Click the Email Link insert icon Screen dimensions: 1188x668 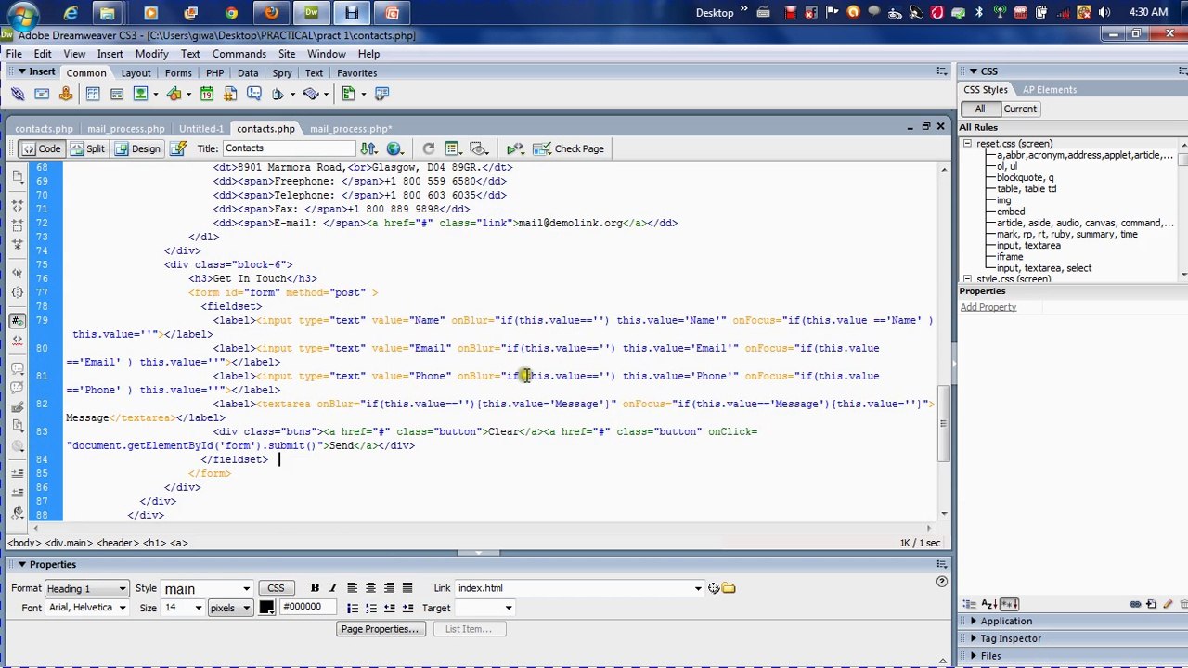(42, 94)
